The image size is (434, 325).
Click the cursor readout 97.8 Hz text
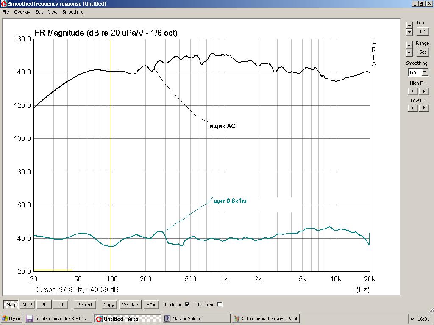click(x=76, y=289)
